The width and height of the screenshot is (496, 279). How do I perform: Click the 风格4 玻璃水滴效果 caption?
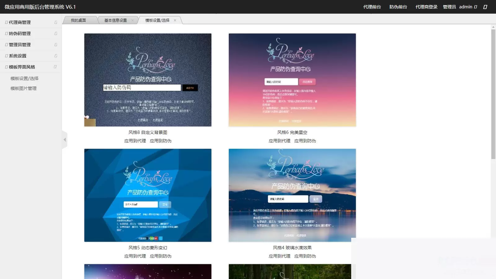(292, 248)
